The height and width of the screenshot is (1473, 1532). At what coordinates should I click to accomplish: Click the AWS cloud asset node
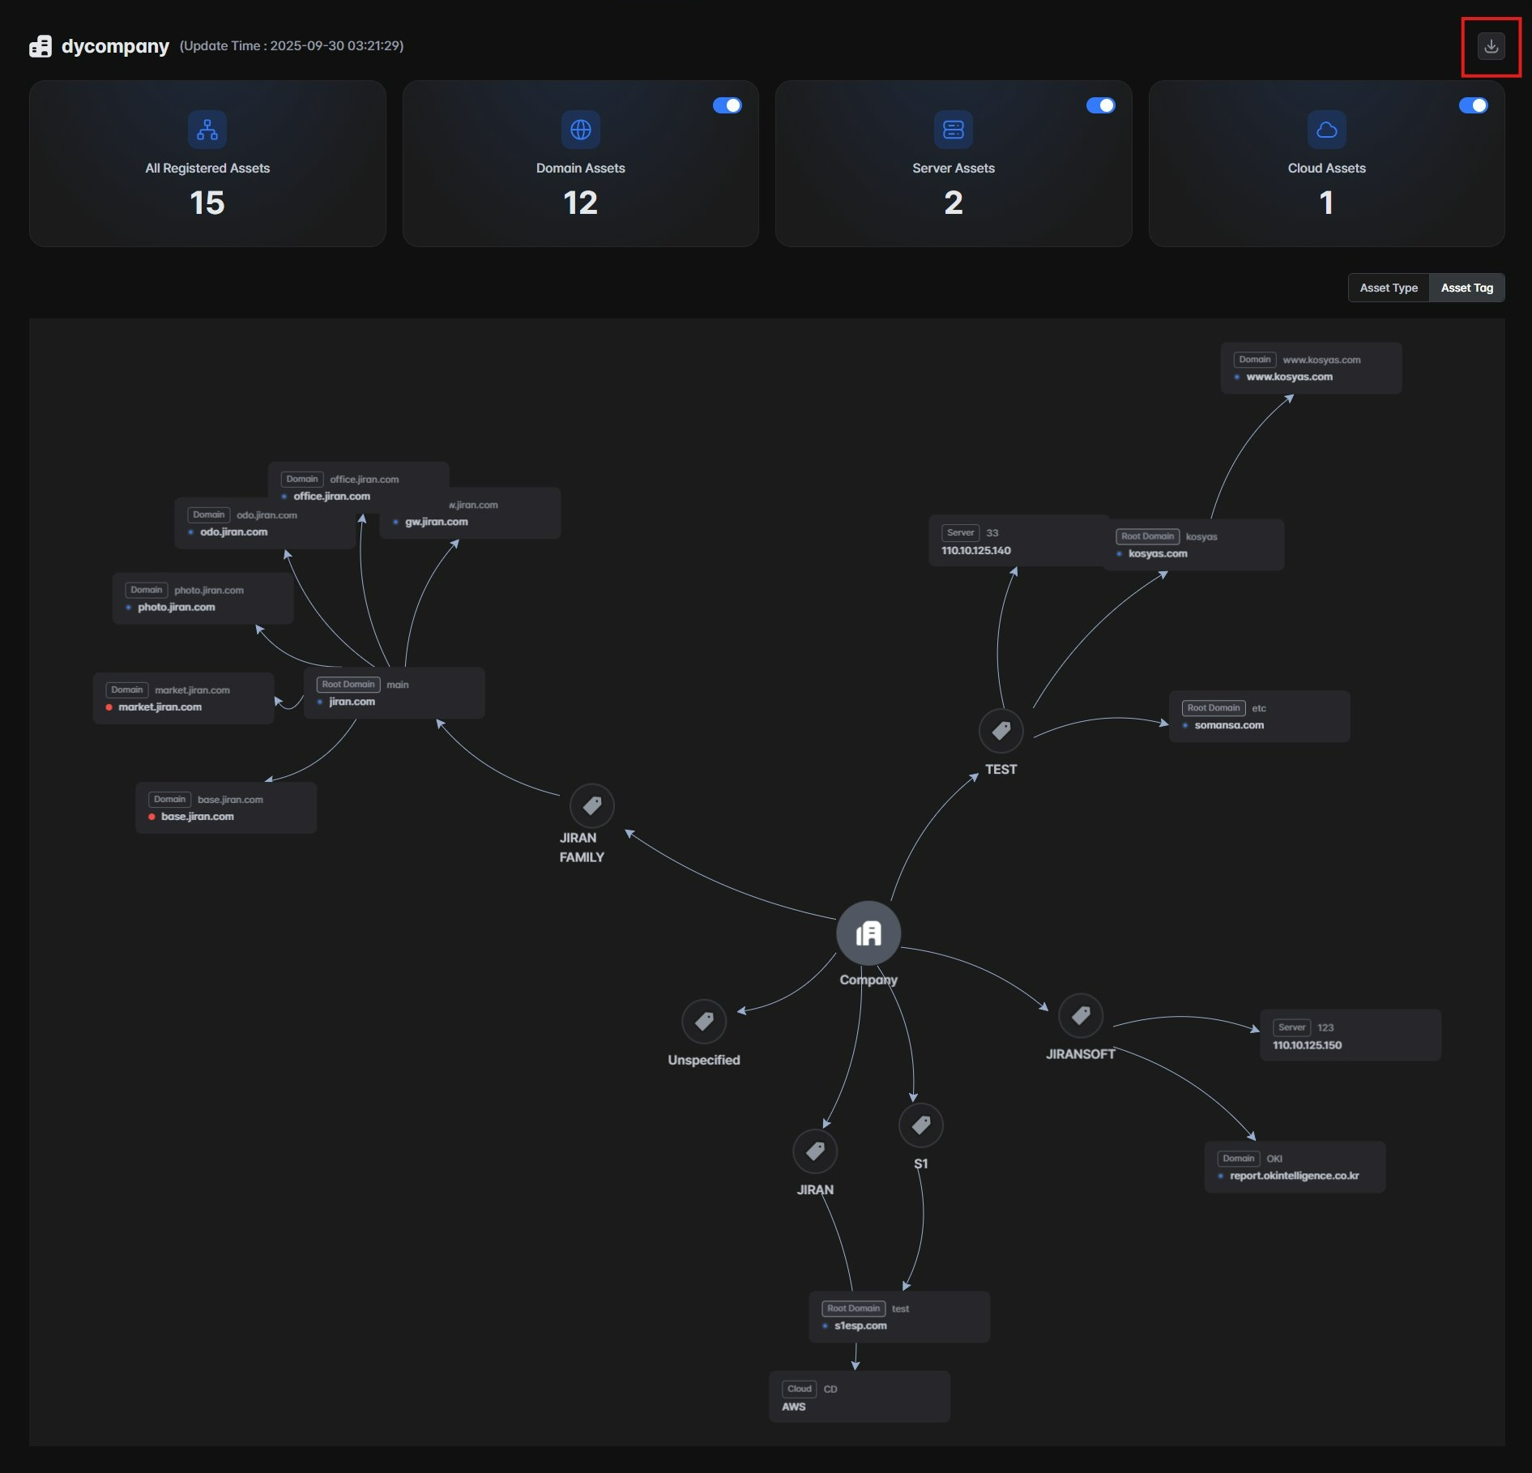[859, 1398]
